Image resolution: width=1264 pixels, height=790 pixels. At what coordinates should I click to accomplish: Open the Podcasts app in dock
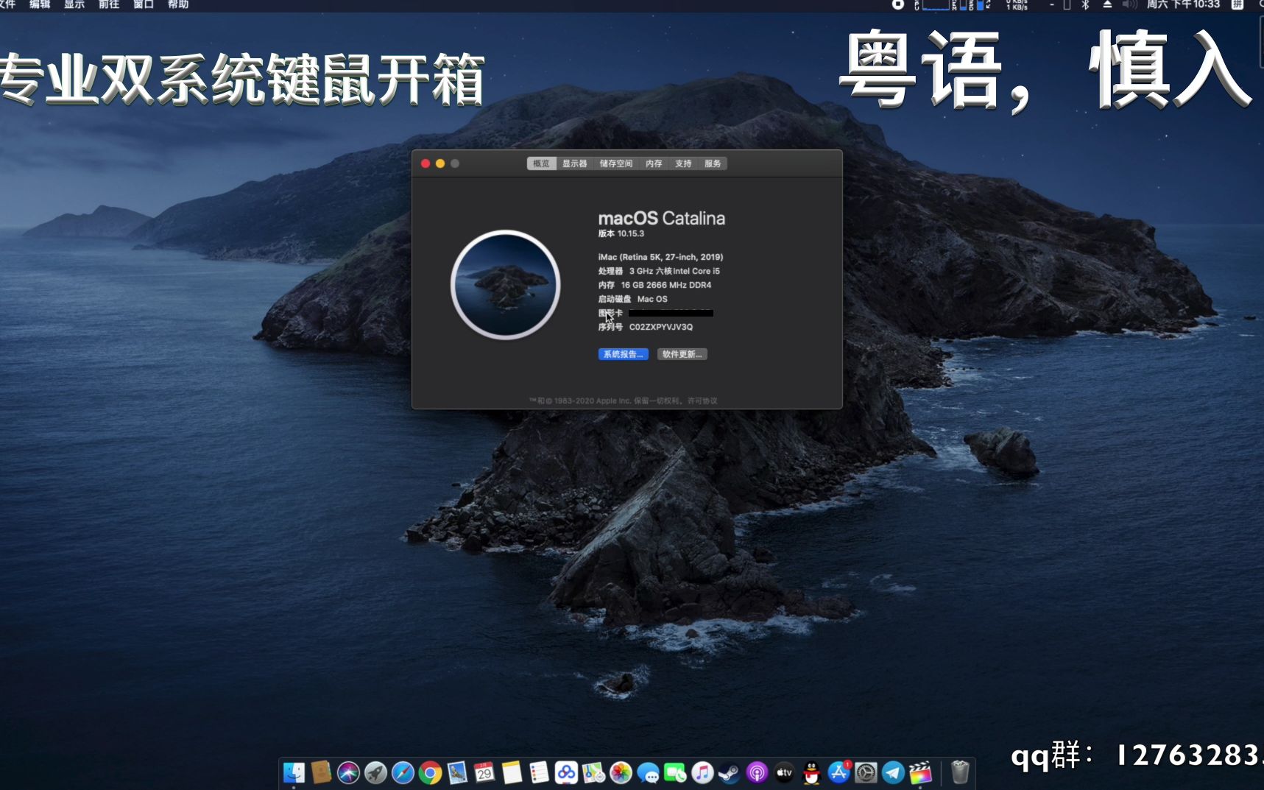757,772
